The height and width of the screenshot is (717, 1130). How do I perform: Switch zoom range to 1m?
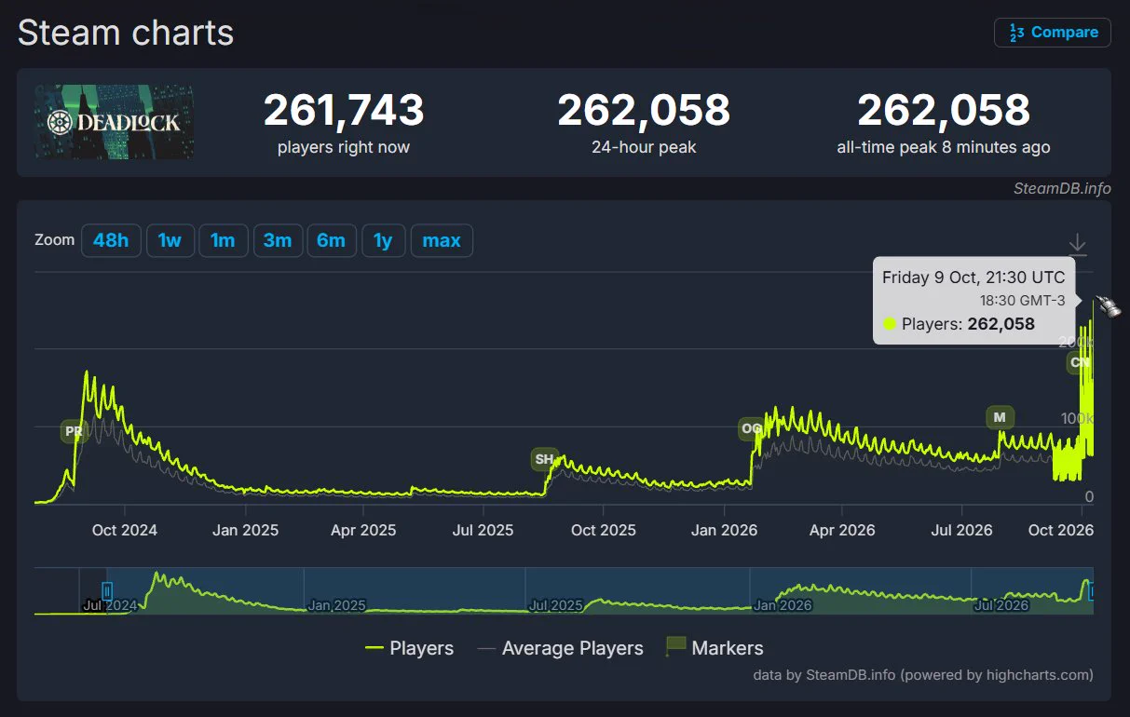[223, 240]
